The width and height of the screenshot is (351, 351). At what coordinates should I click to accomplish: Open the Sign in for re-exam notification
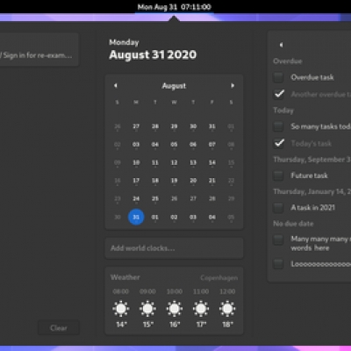point(39,49)
